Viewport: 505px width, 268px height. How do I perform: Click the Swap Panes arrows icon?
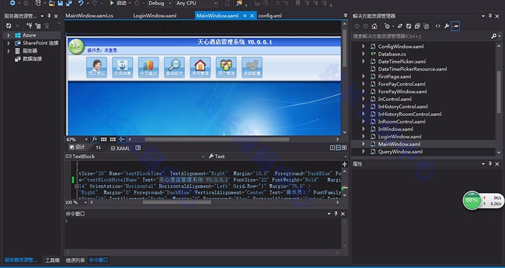98,148
